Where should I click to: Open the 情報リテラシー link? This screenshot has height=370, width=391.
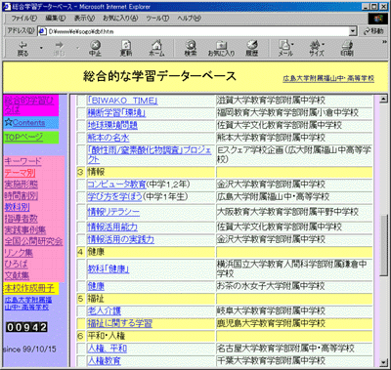click(113, 212)
